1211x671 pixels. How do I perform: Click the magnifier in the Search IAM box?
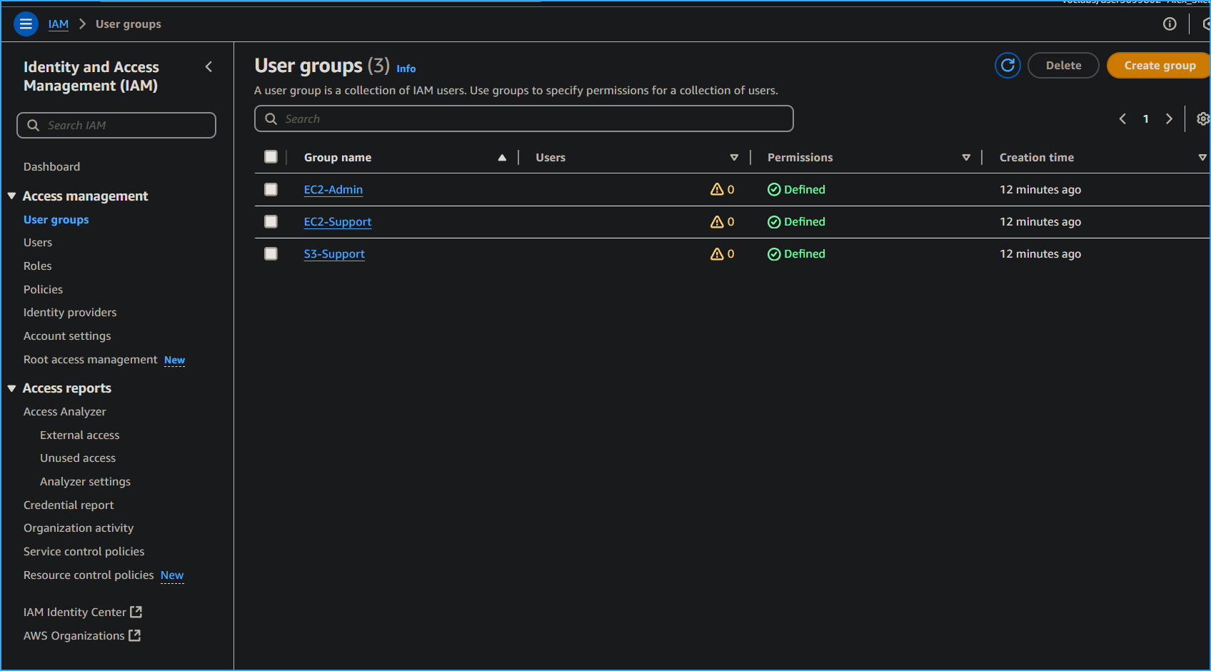coord(34,125)
